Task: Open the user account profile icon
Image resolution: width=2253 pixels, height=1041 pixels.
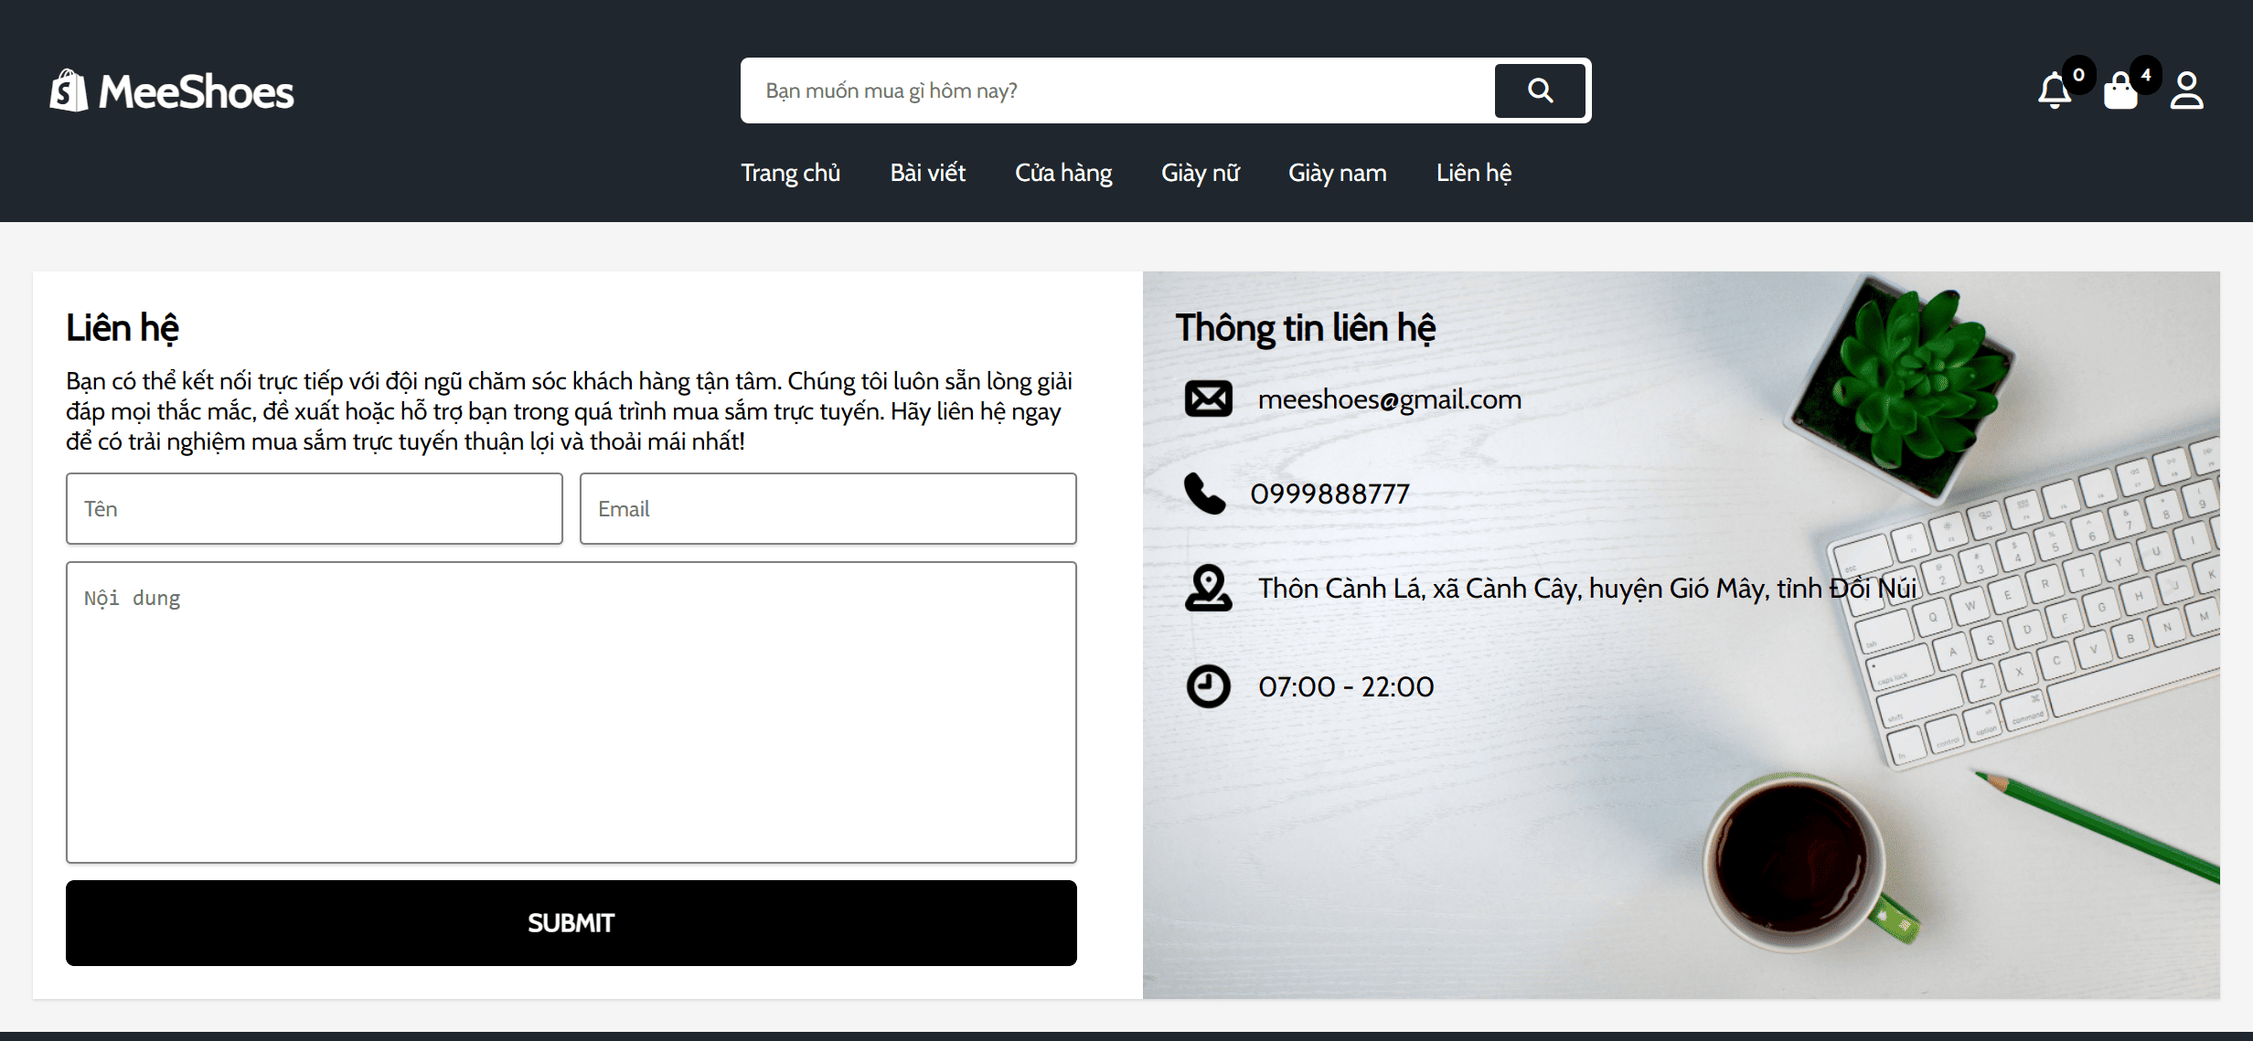Action: (2187, 90)
